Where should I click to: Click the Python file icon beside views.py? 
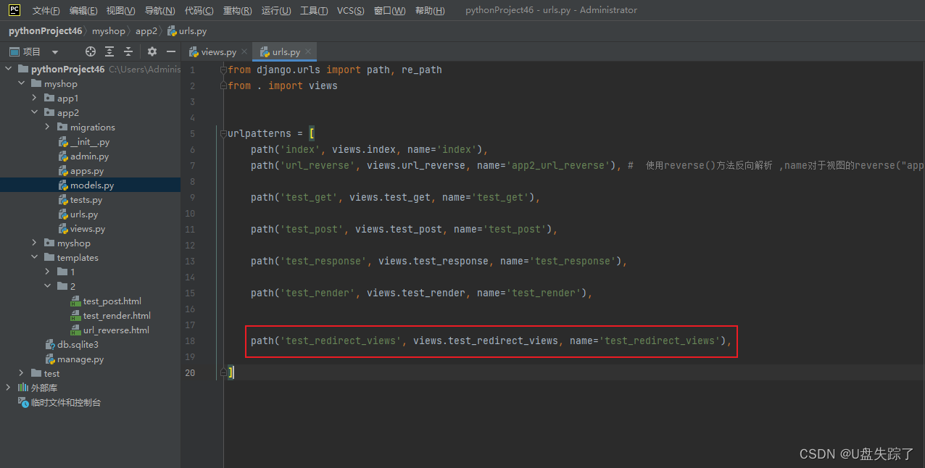(62, 228)
